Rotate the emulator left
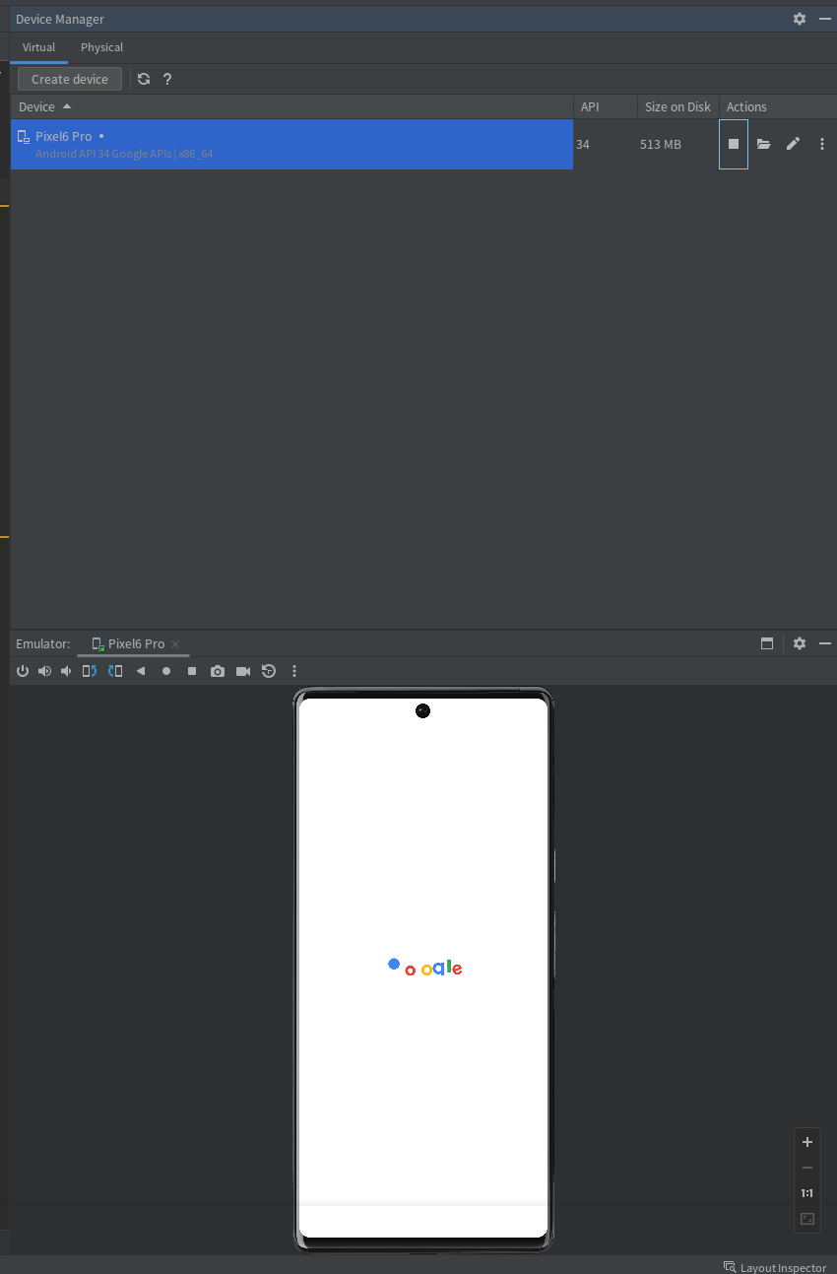Image resolution: width=837 pixels, height=1274 pixels. (90, 671)
